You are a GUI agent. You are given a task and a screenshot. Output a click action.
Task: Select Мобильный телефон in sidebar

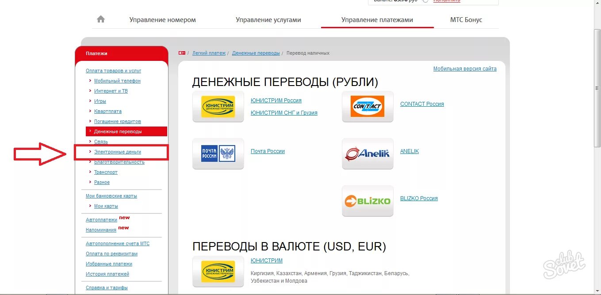(117, 81)
